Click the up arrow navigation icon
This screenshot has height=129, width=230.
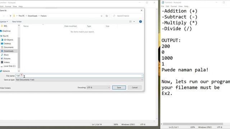(10, 16)
